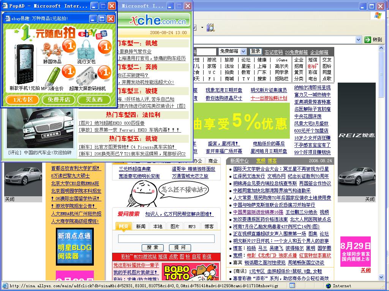Open the 企业邮箱 link
The image size is (389, 291).
pyautogui.click(x=319, y=52)
